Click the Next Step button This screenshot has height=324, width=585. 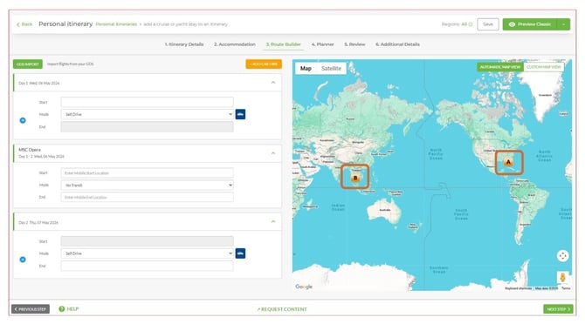pyautogui.click(x=558, y=309)
